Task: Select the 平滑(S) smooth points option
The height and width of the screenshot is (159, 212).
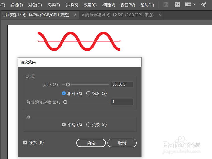Action: coord(64,125)
